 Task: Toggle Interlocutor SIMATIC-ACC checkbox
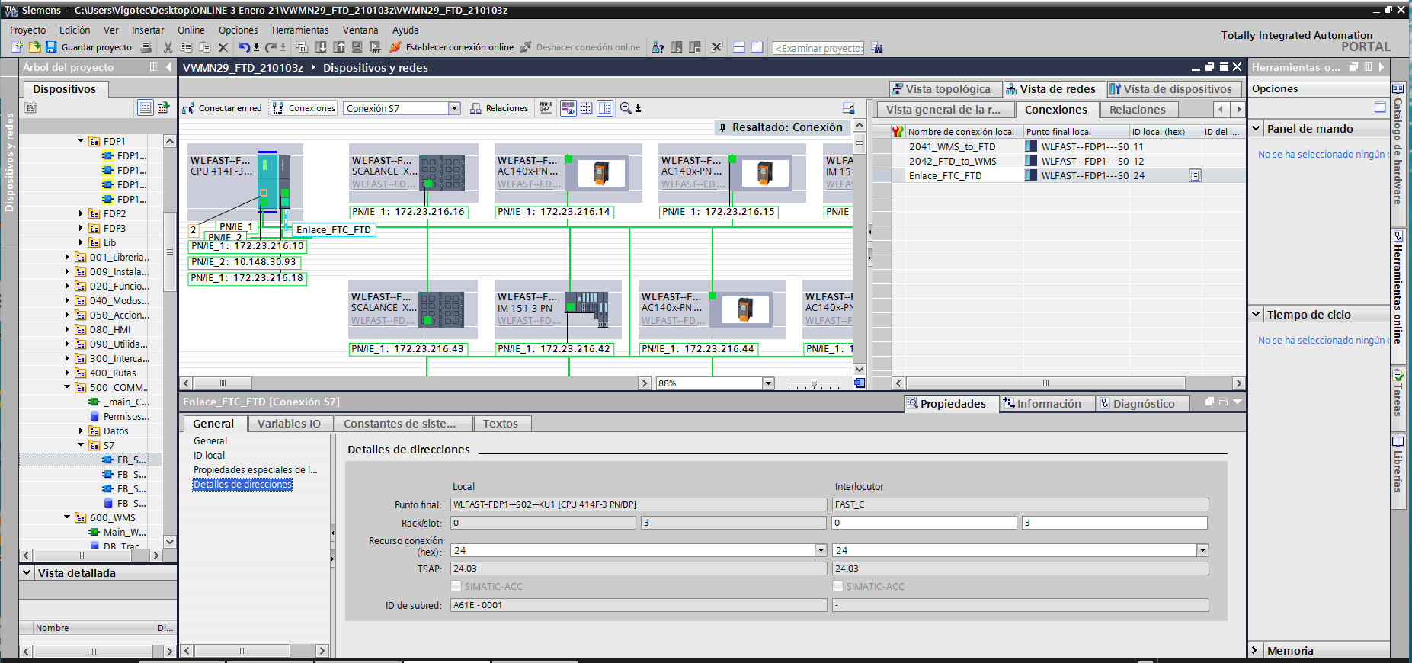point(837,586)
